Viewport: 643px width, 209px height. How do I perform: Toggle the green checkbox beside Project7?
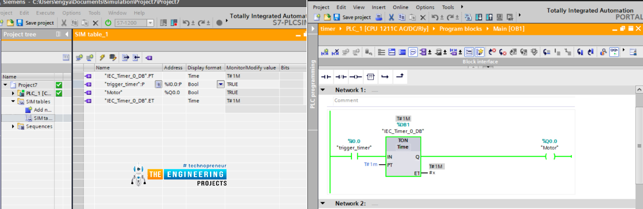(59, 85)
